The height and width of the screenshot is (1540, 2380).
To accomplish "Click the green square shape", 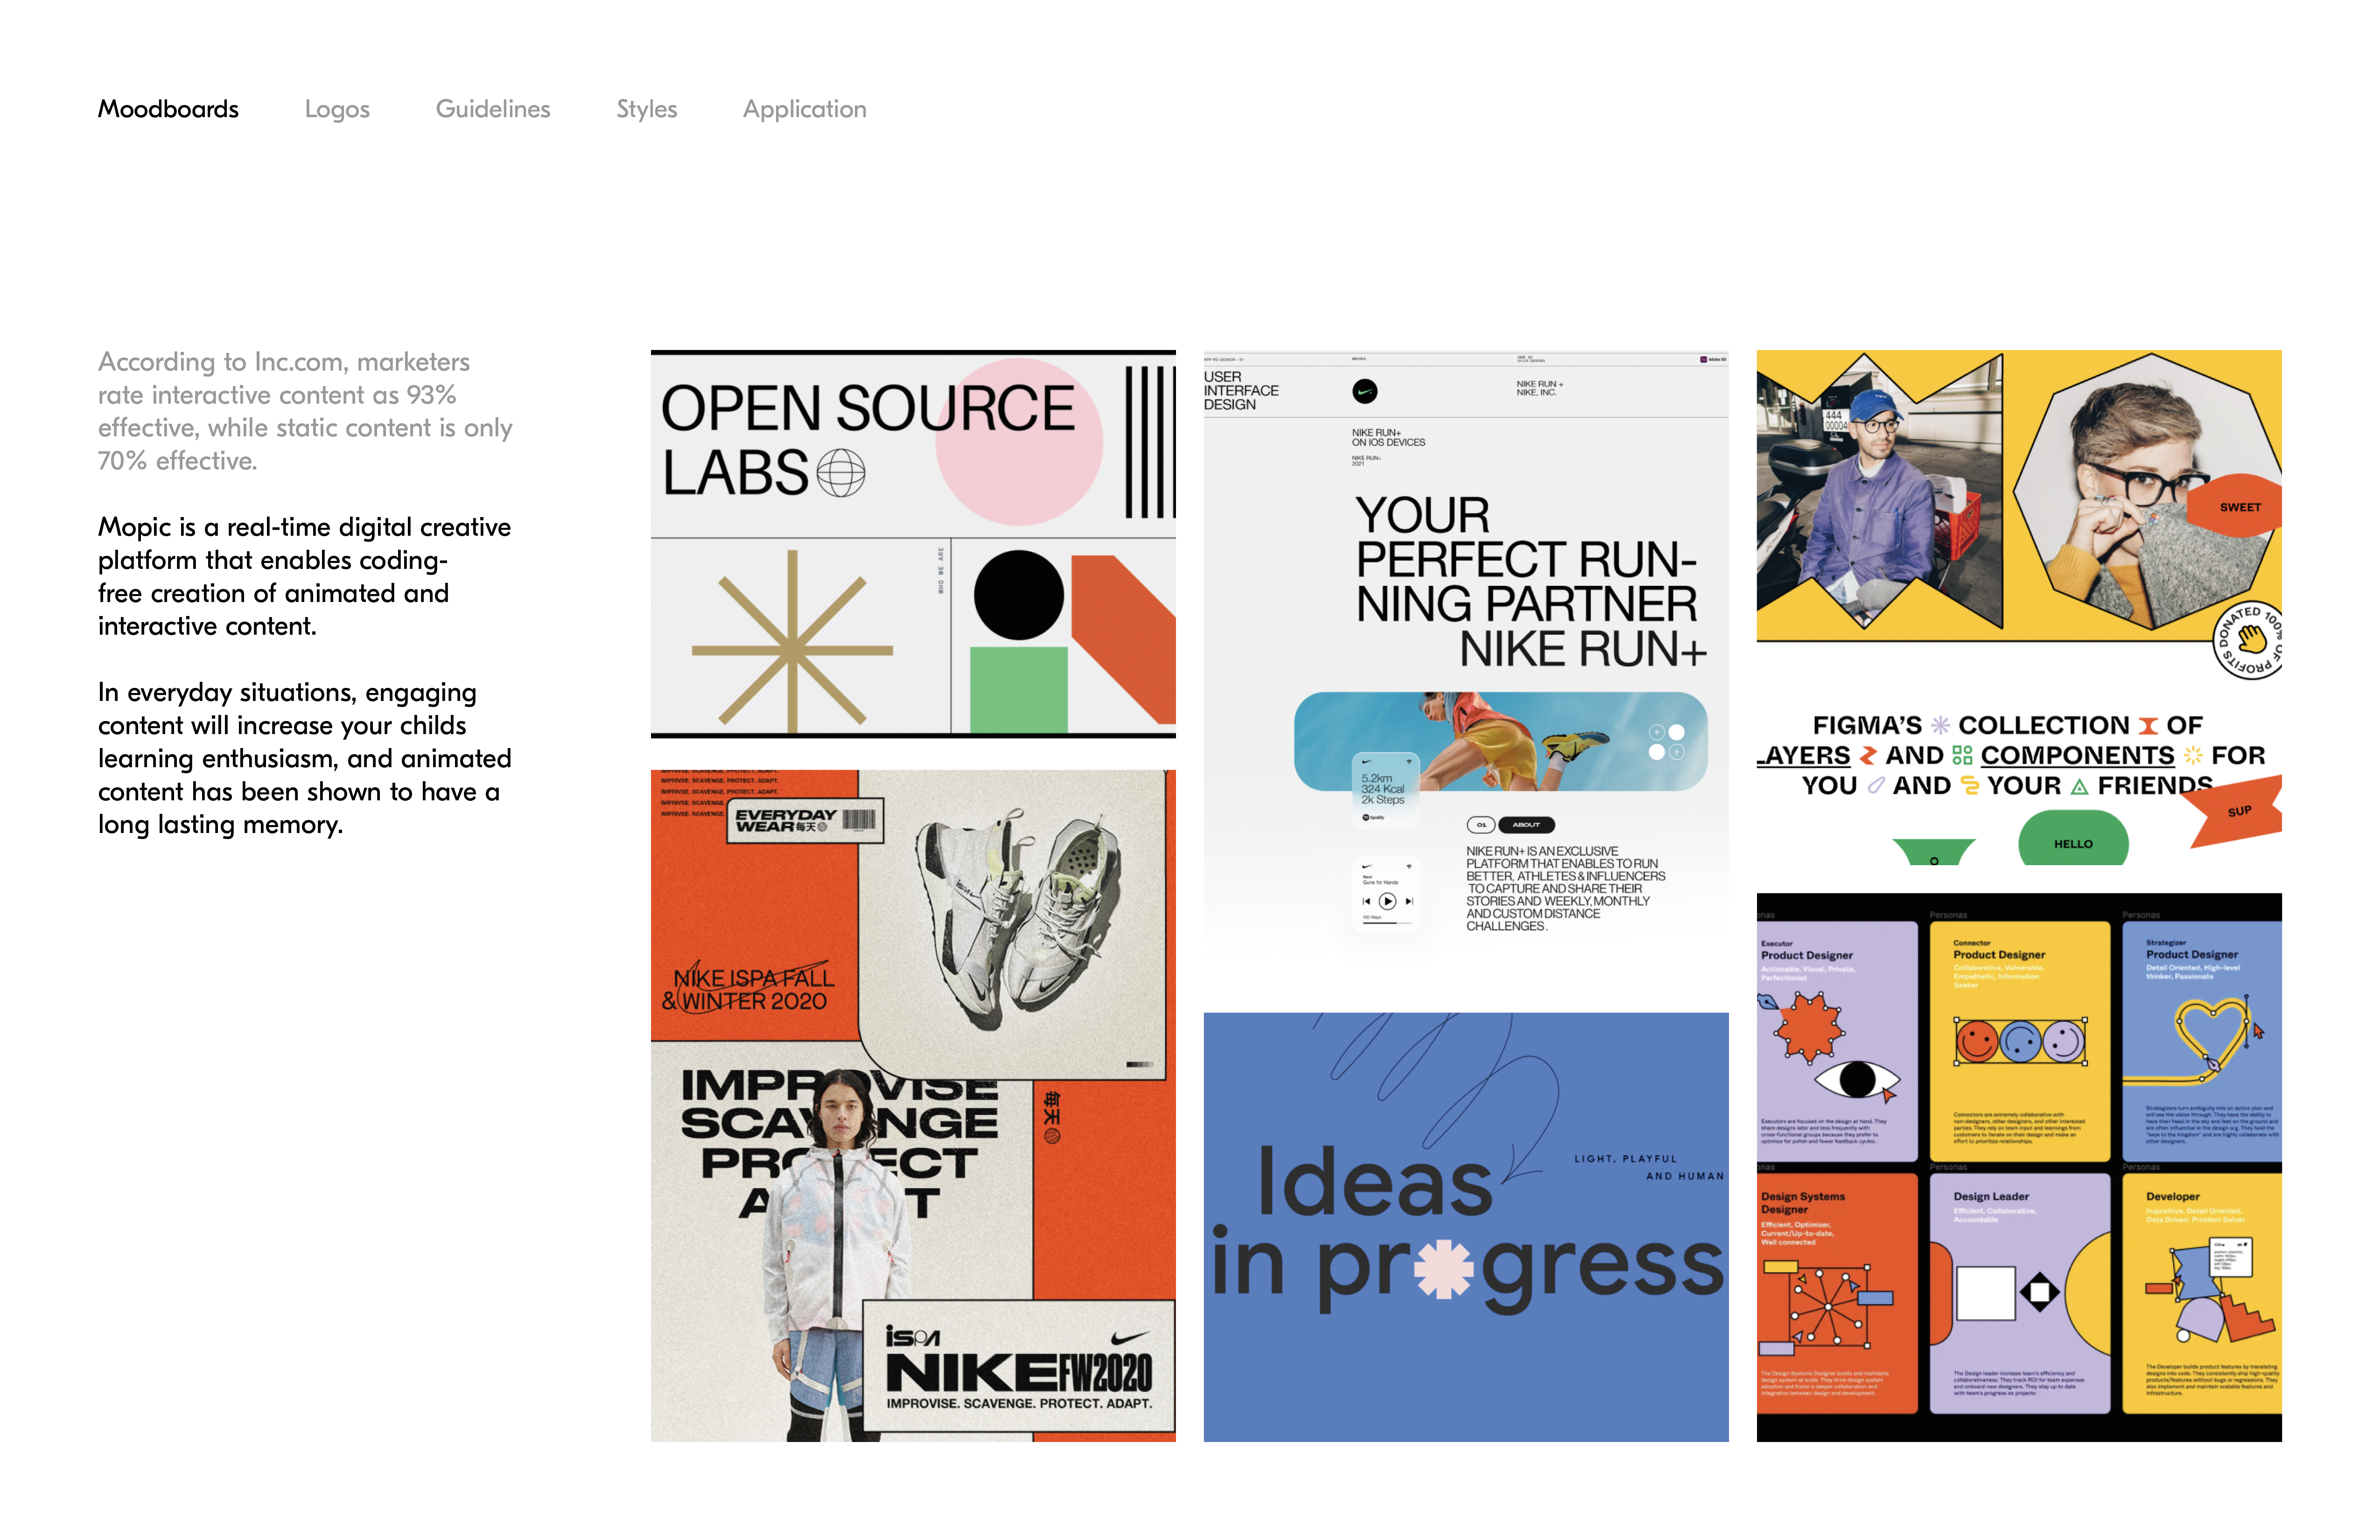I will click(x=1019, y=690).
